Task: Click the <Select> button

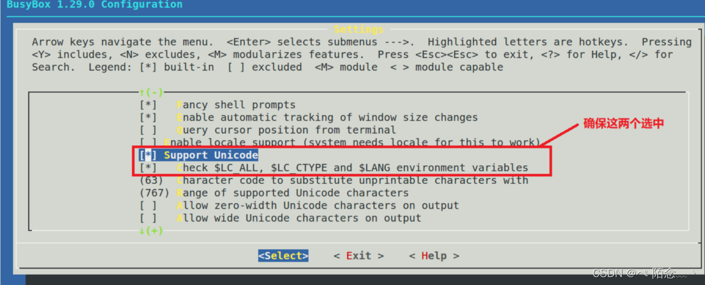Action: click(x=283, y=256)
